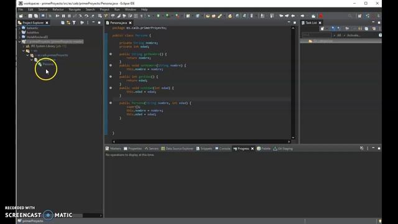The height and width of the screenshot is (224, 398).
Task: Select the Persona class in the tree
Action: click(x=49, y=64)
